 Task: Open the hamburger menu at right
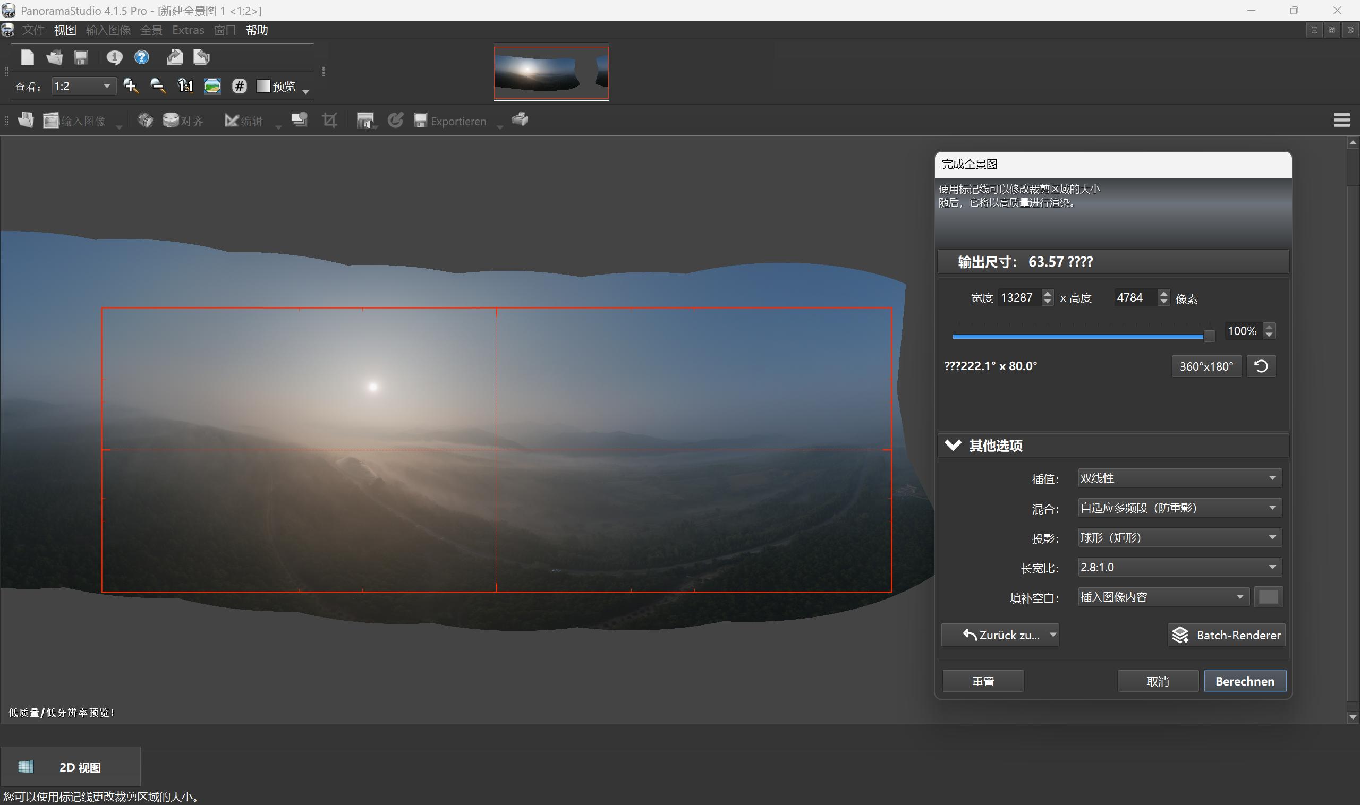point(1341,120)
